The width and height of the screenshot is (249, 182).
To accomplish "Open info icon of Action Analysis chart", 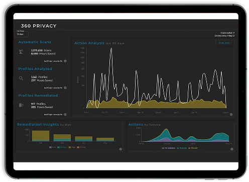I will tap(231, 115).
